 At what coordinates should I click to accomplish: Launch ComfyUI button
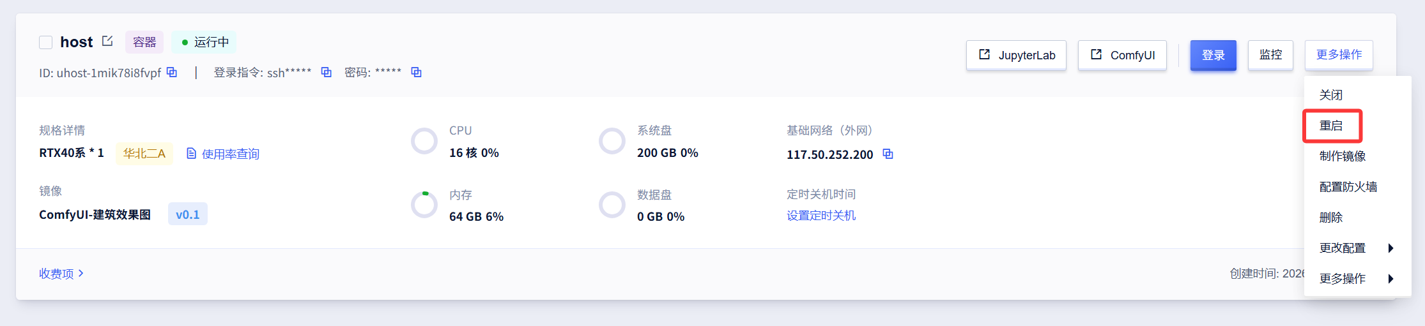pos(1122,55)
